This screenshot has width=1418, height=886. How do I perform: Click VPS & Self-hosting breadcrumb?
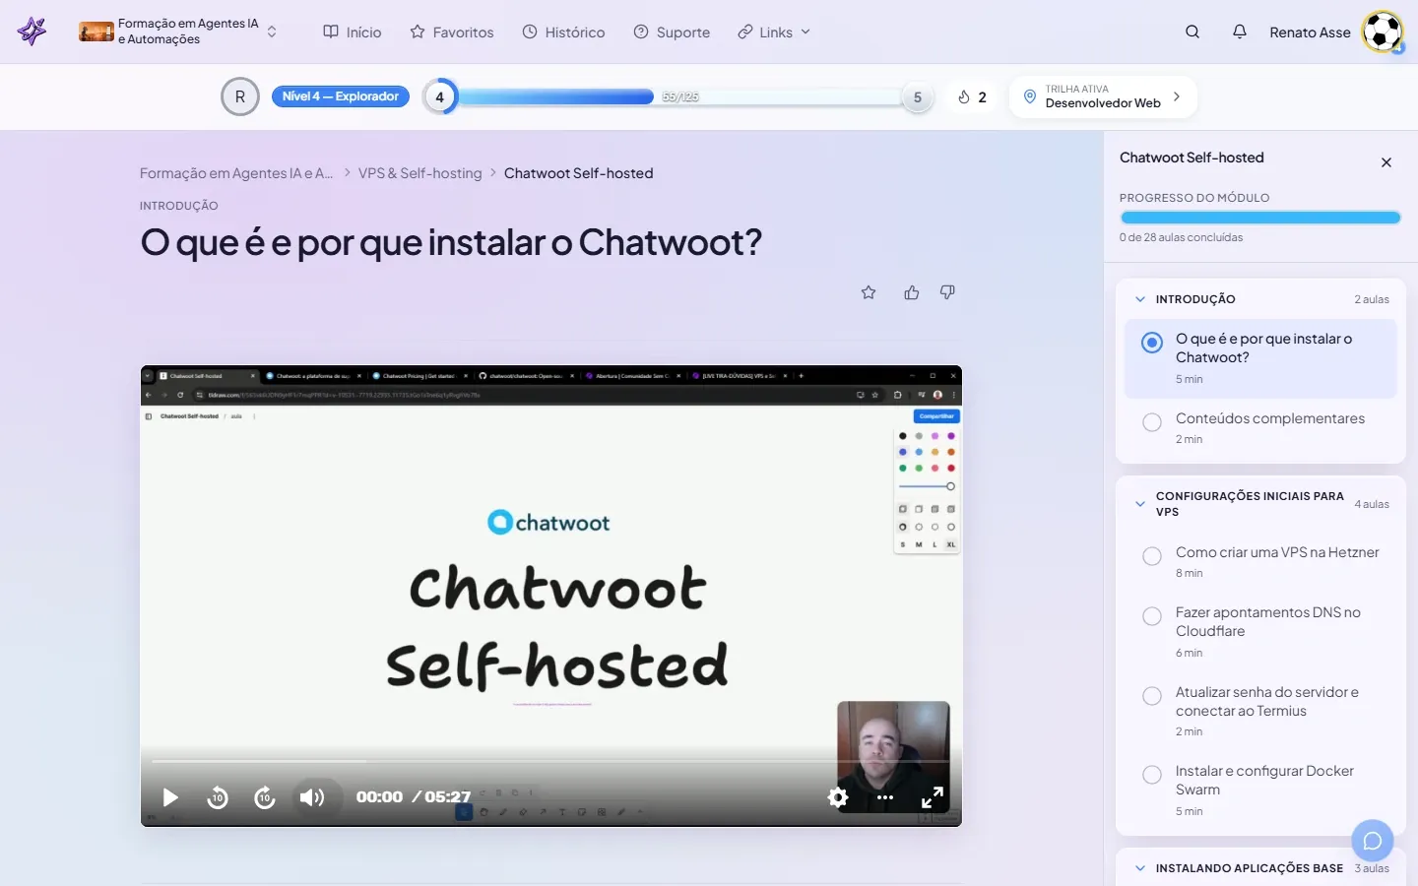(420, 173)
